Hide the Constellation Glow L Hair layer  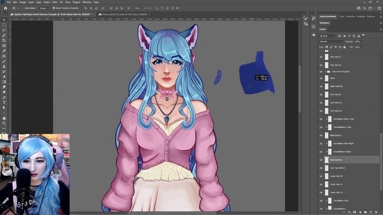[321, 119]
